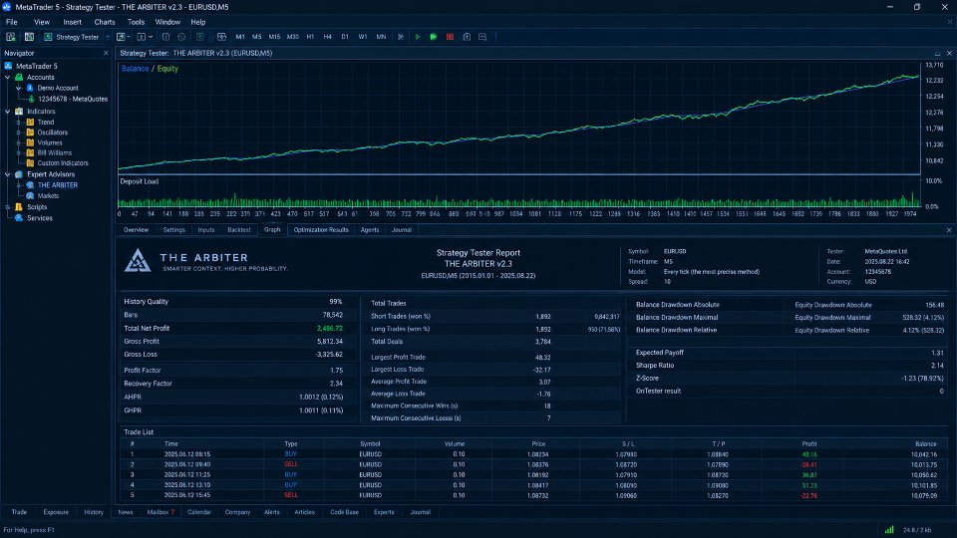Viewport: 957px width, 538px height.
Task: Expand the Oscillators folder node
Action: 18,133
